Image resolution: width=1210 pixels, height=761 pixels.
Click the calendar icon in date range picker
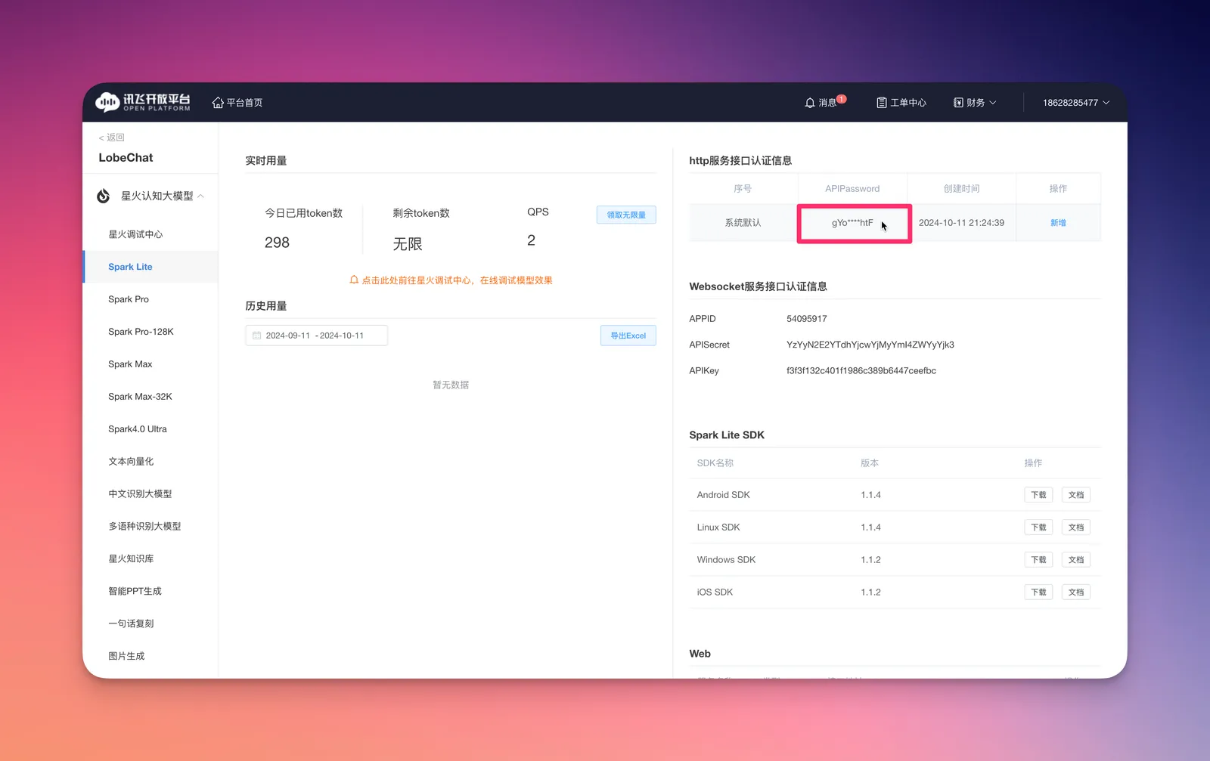point(256,335)
